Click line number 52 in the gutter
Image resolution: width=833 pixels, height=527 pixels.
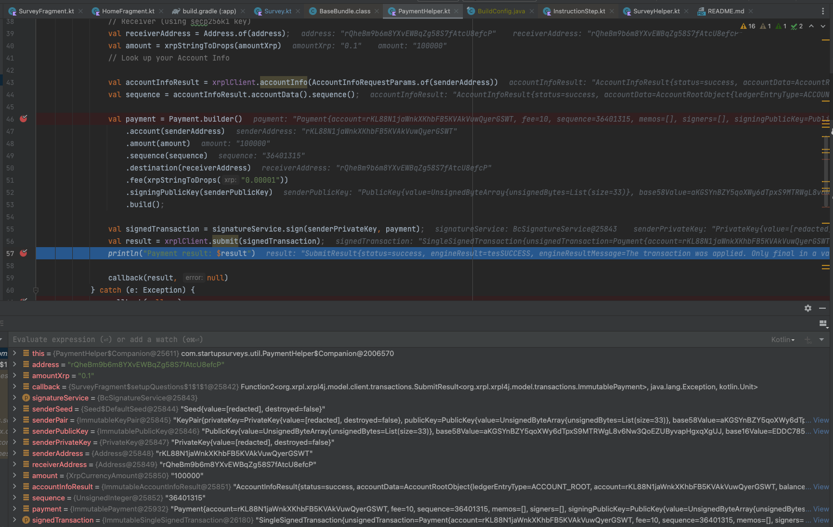[x=10, y=192]
